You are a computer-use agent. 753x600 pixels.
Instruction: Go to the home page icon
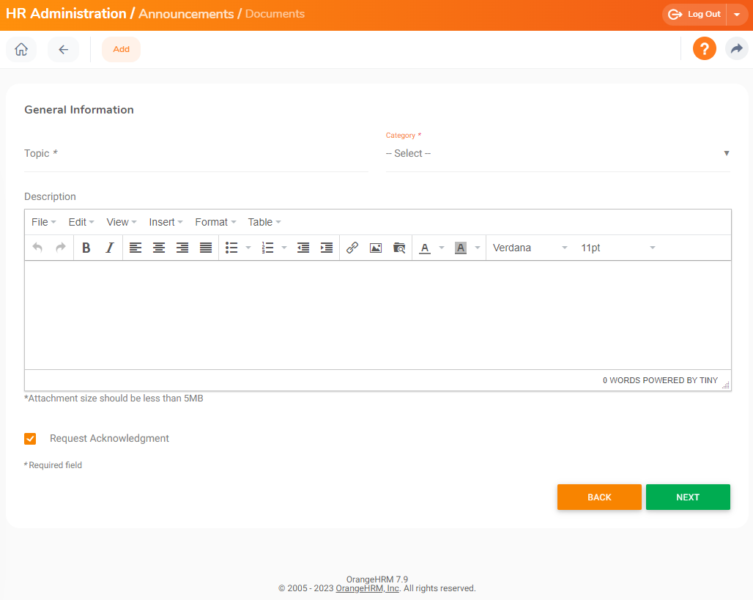pyautogui.click(x=21, y=49)
